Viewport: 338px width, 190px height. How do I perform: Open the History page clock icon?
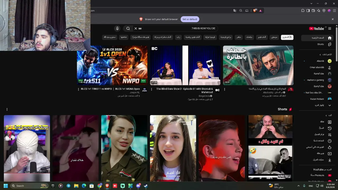[330, 128]
